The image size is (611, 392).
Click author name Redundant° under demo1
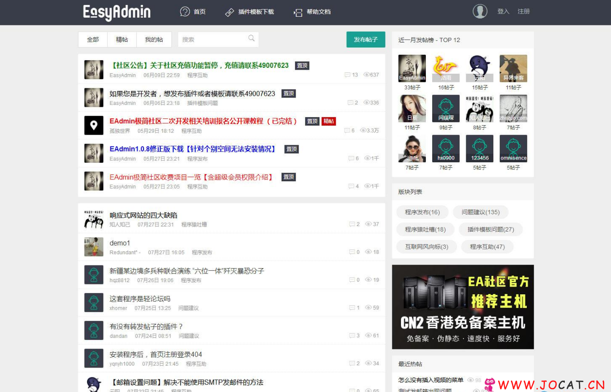pos(125,252)
